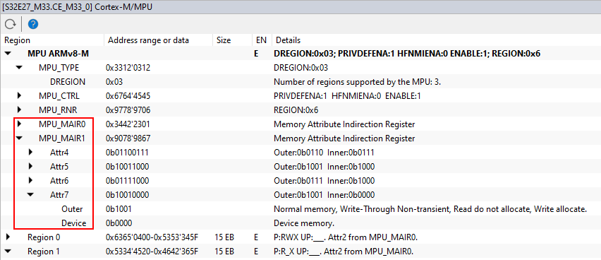Click the 15 EB size of Region 0

(x=224, y=237)
